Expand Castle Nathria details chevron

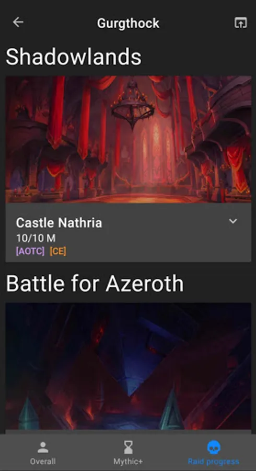pos(233,221)
